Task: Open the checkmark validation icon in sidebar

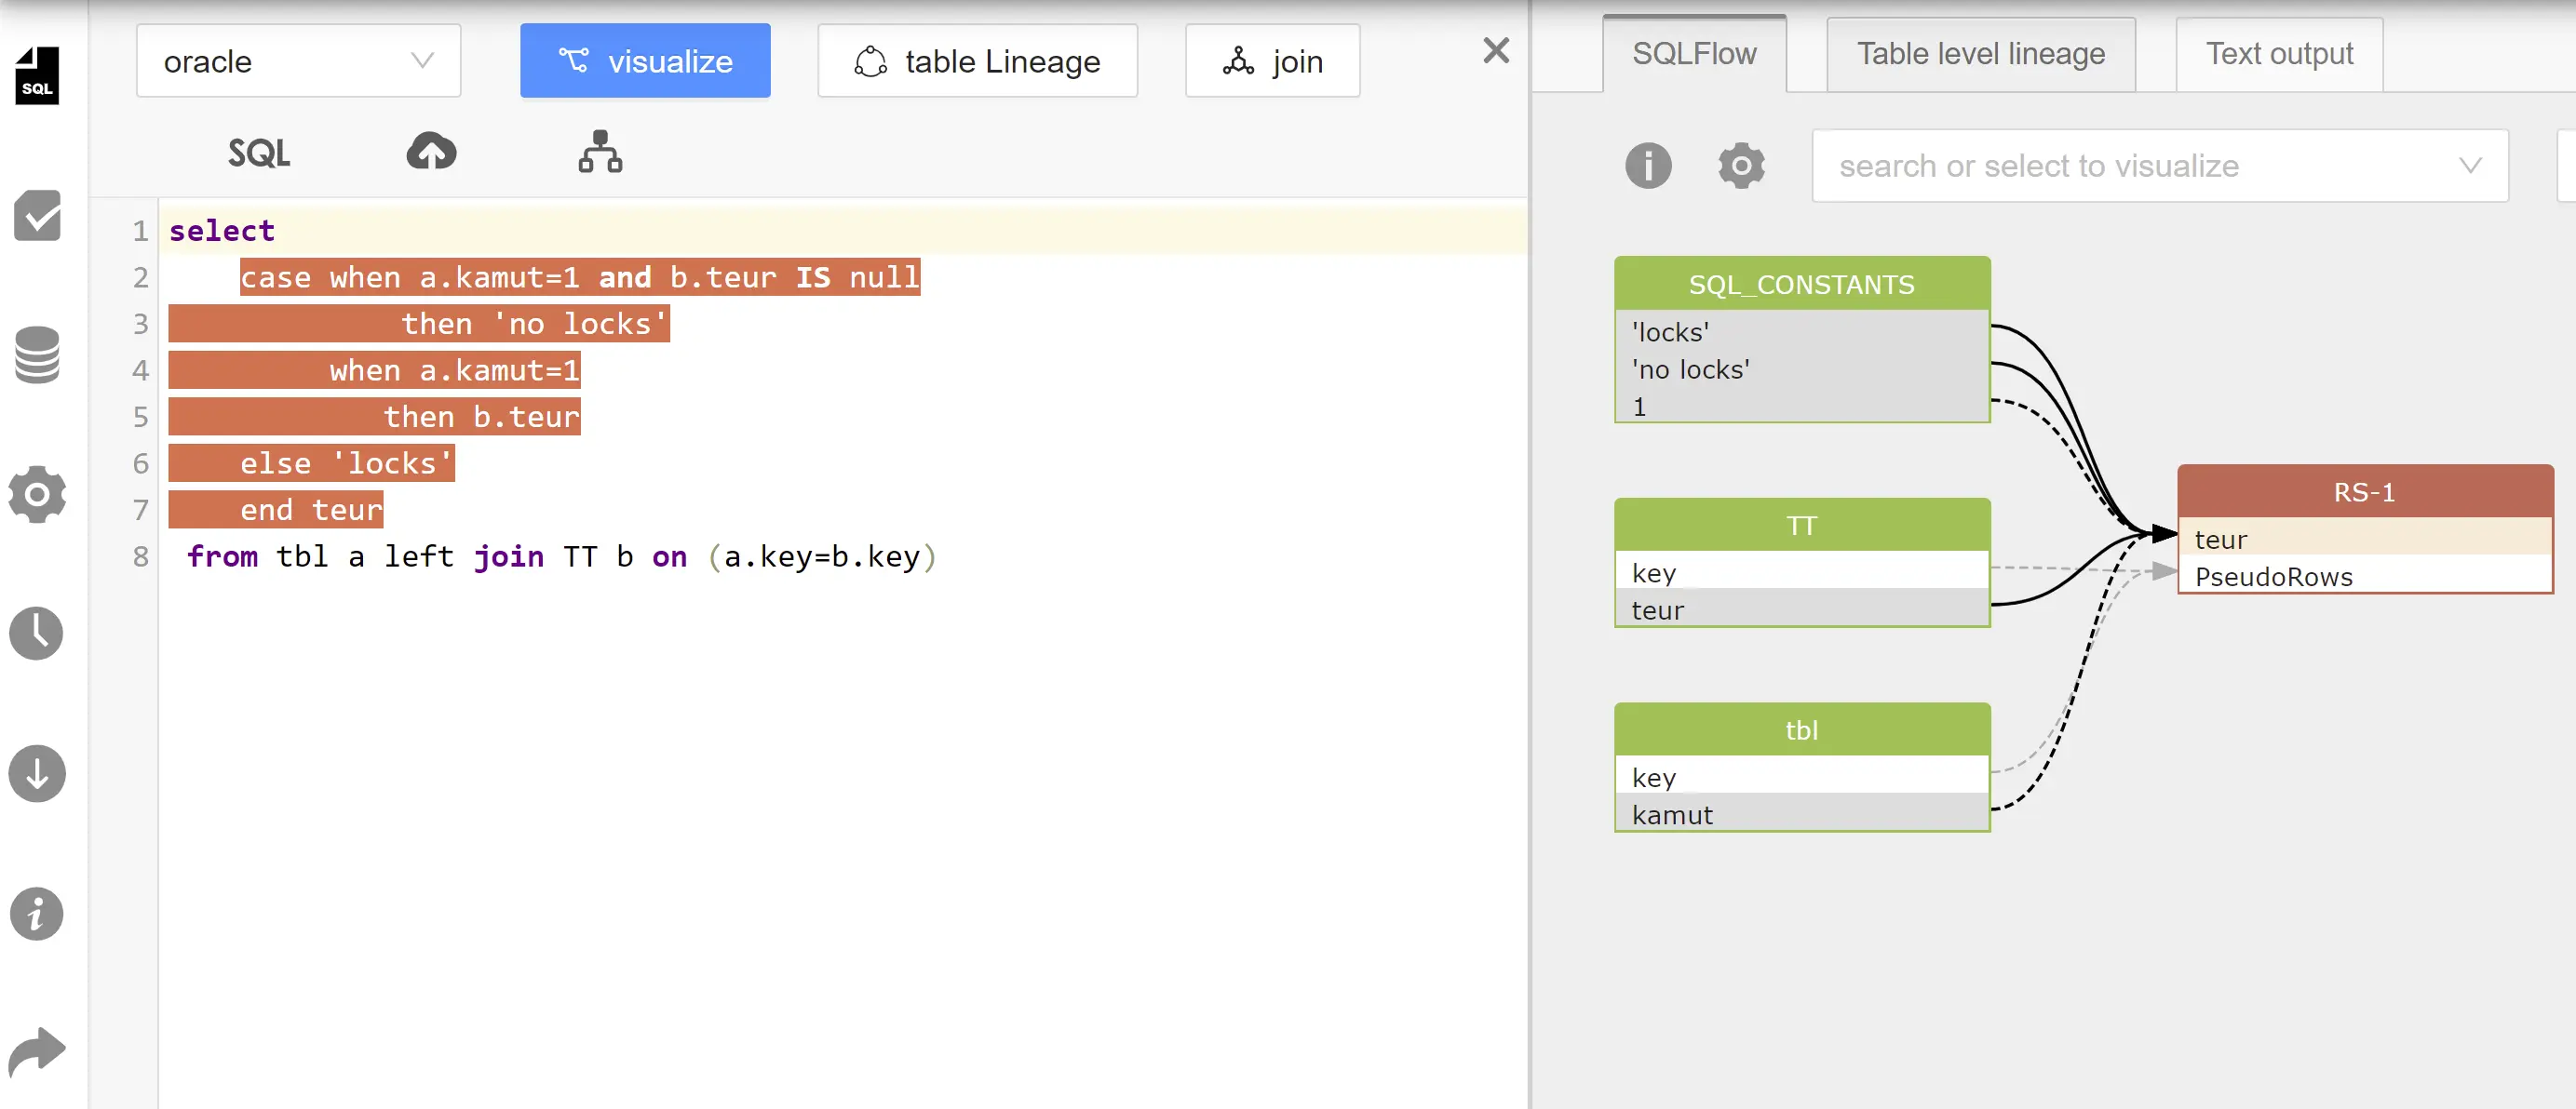Action: point(37,215)
